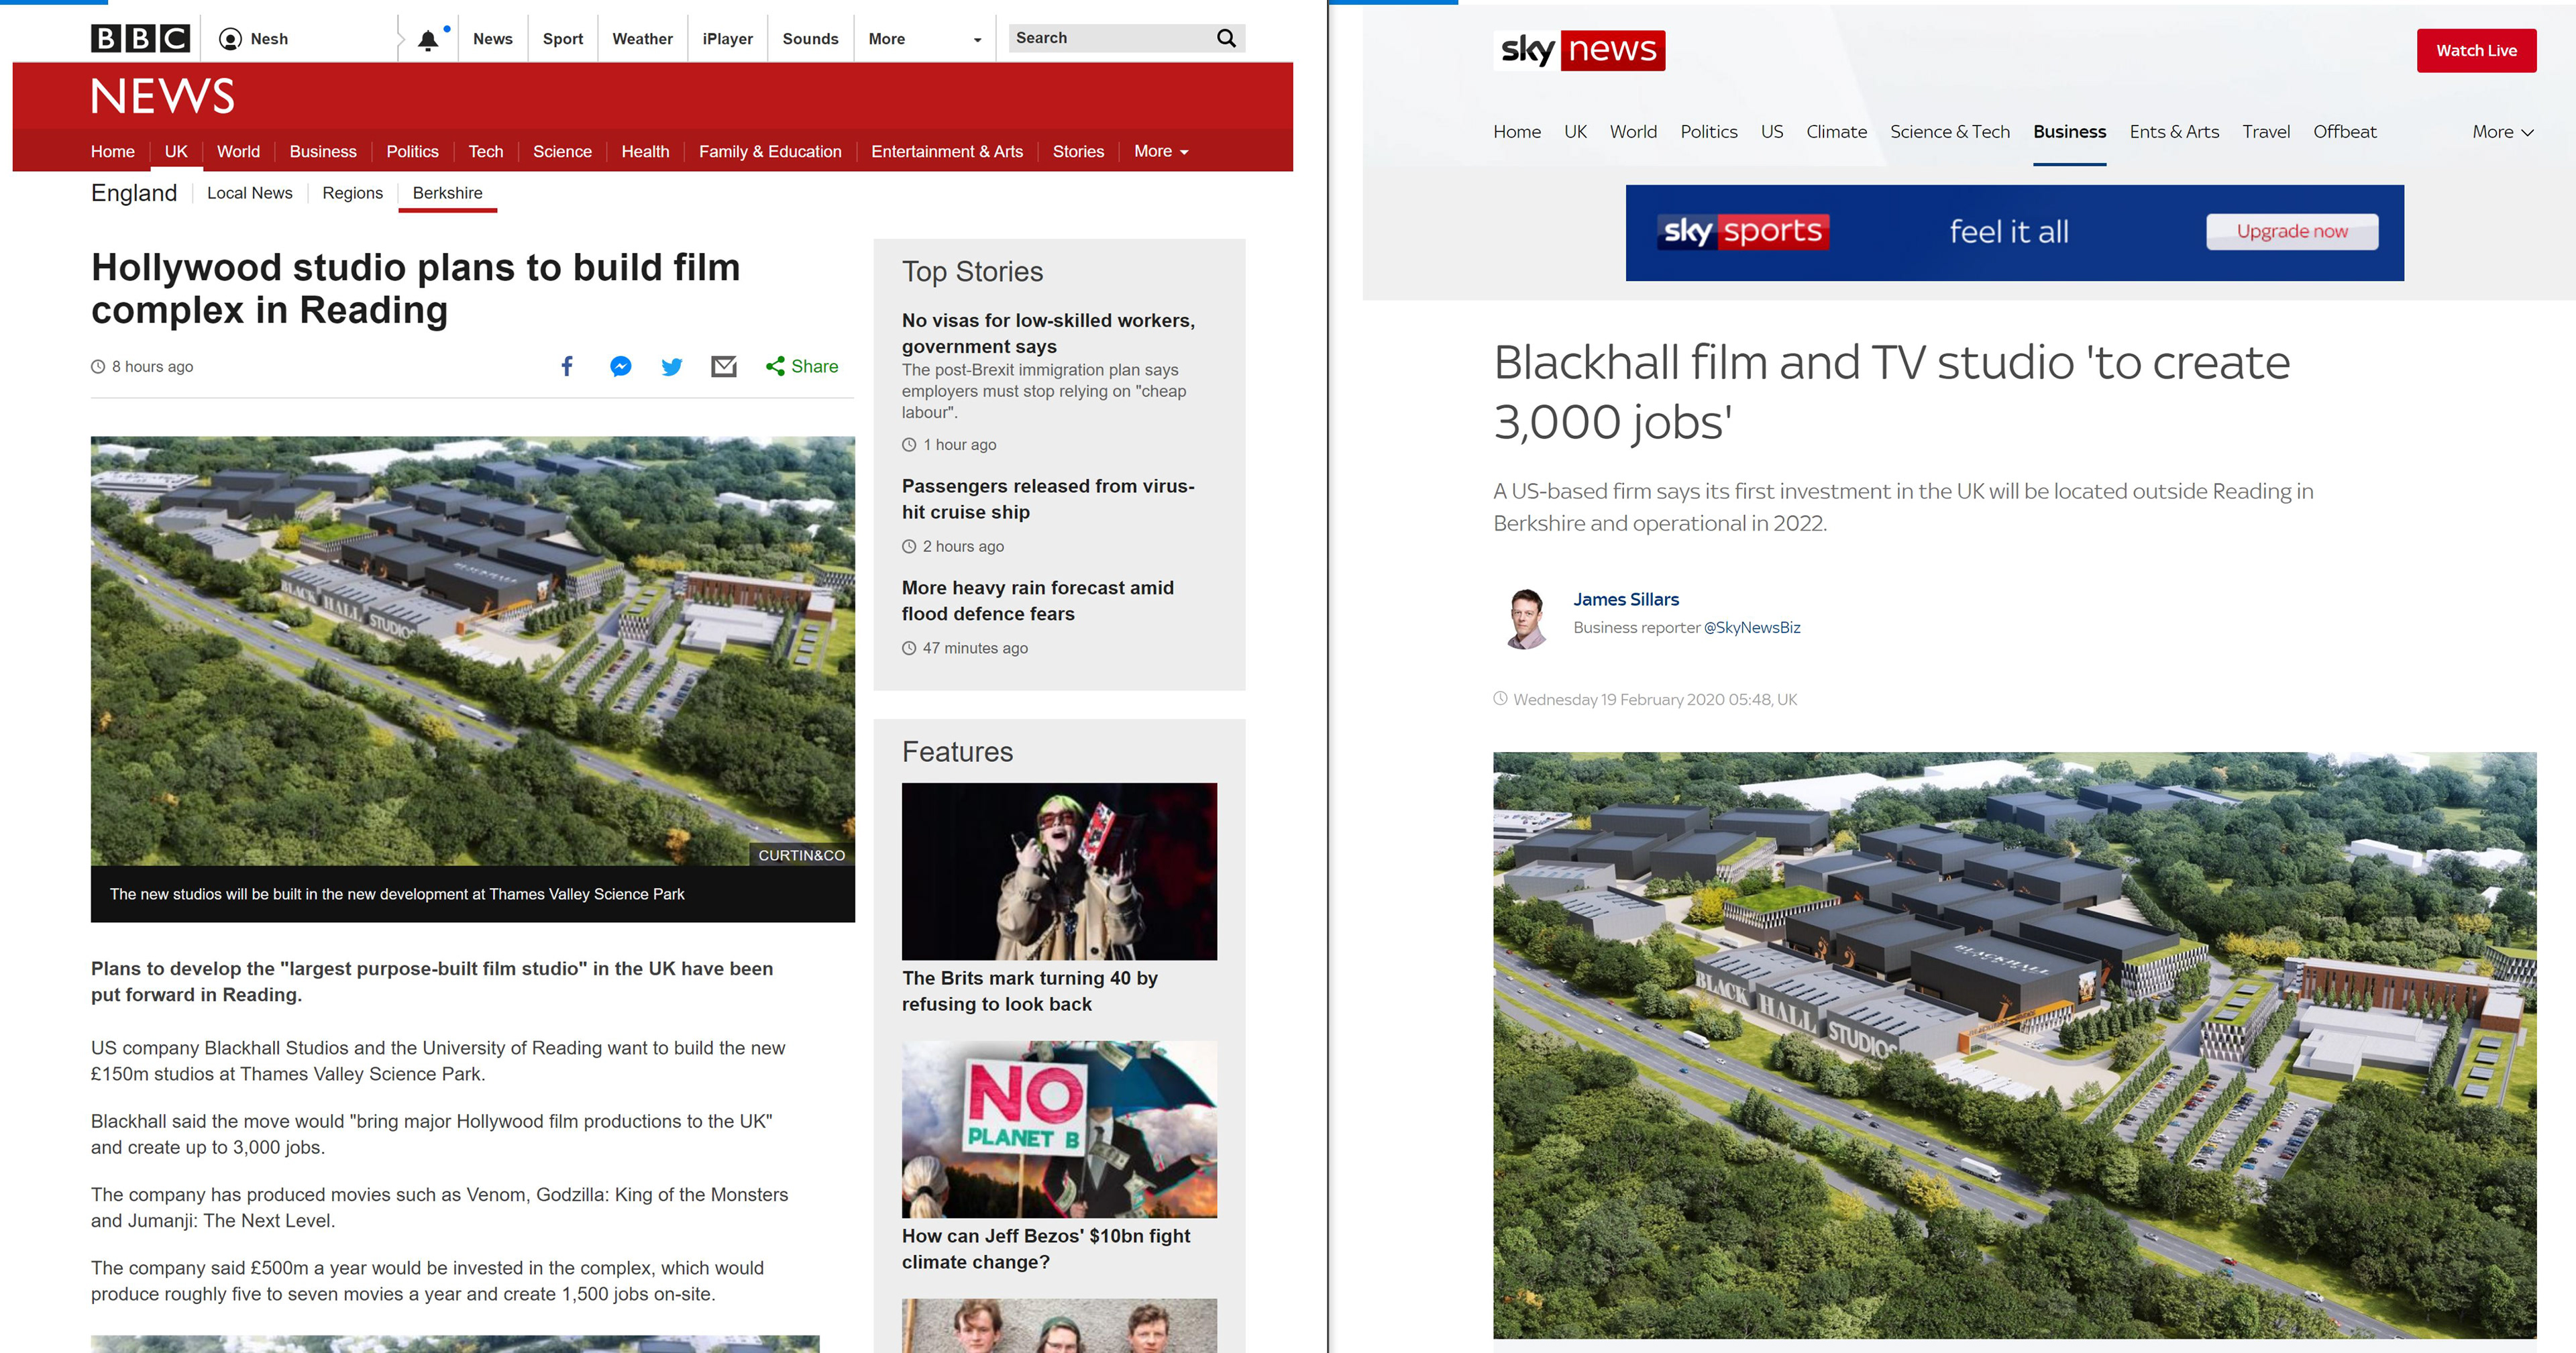Viewport: 2576px width, 1353px height.
Task: Open the Brits feature thumbnail image
Action: tap(1059, 871)
